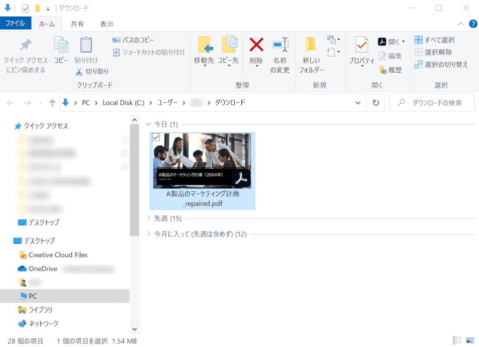Open ライブラリ in navigation pane
Viewport: 479px width, 347px height.
pyautogui.click(x=35, y=310)
